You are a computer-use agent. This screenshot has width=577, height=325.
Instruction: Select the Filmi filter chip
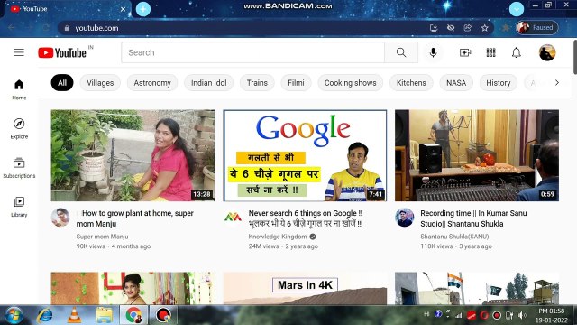tap(296, 83)
